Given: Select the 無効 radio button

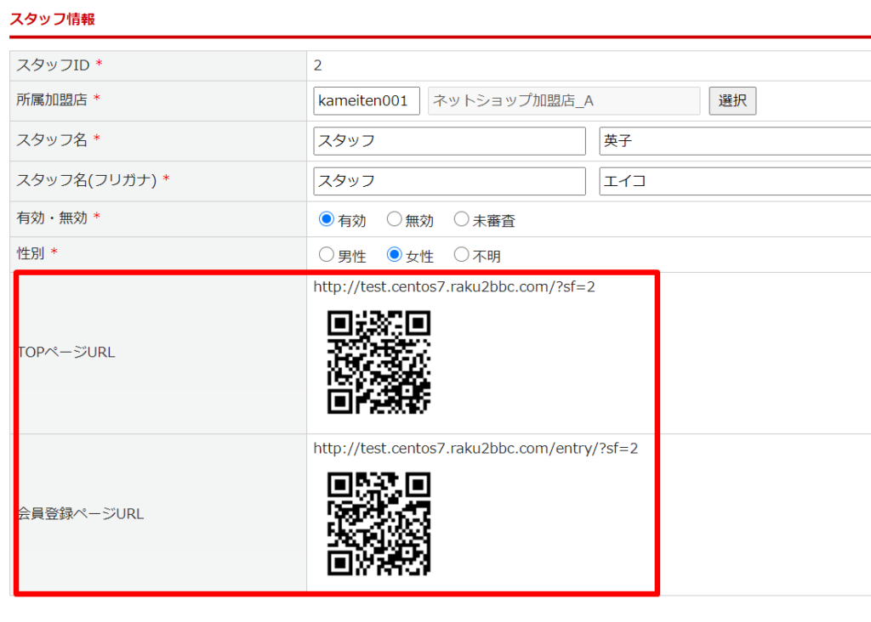Looking at the screenshot, I should pyautogui.click(x=394, y=219).
